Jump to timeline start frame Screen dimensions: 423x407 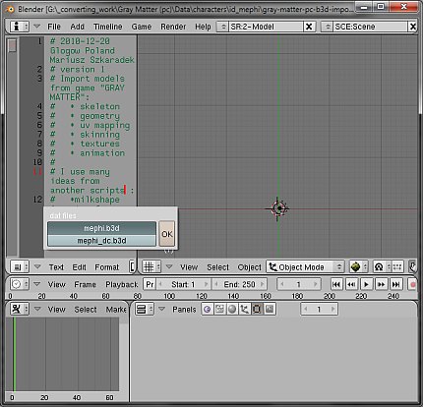point(336,284)
